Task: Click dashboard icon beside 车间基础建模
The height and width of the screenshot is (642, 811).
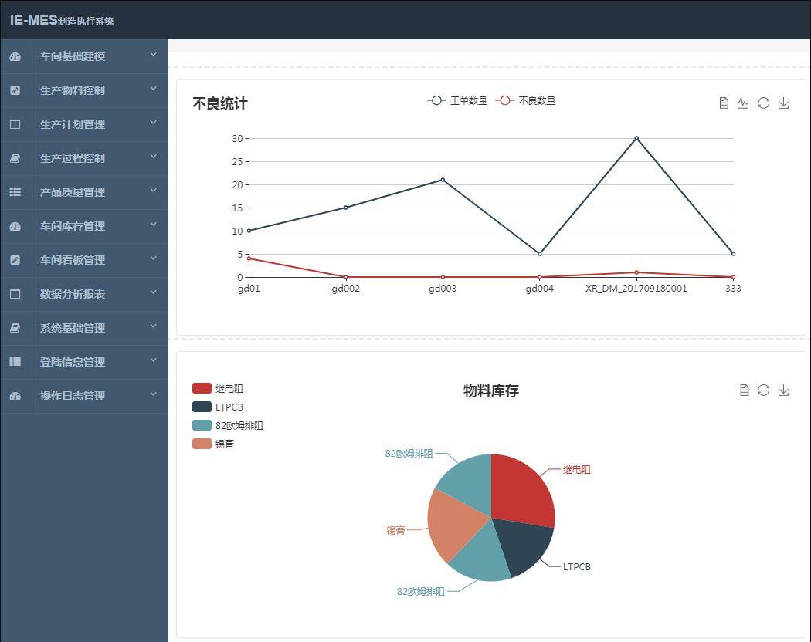Action: point(15,56)
